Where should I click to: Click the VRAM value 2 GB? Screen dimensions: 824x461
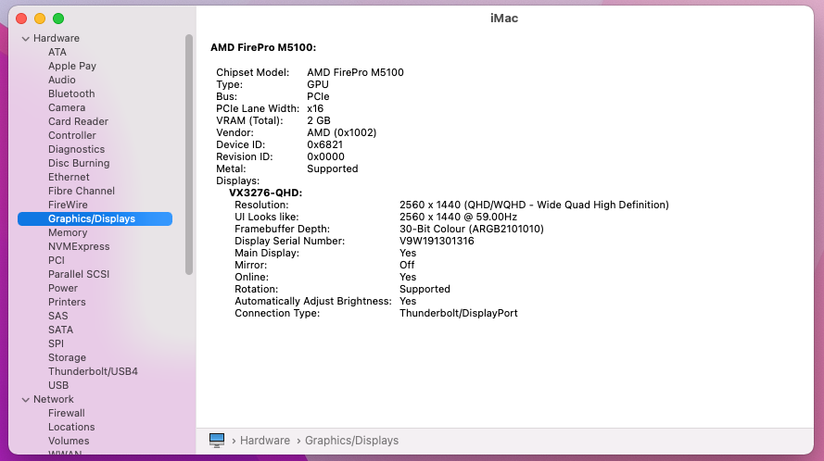(x=319, y=120)
